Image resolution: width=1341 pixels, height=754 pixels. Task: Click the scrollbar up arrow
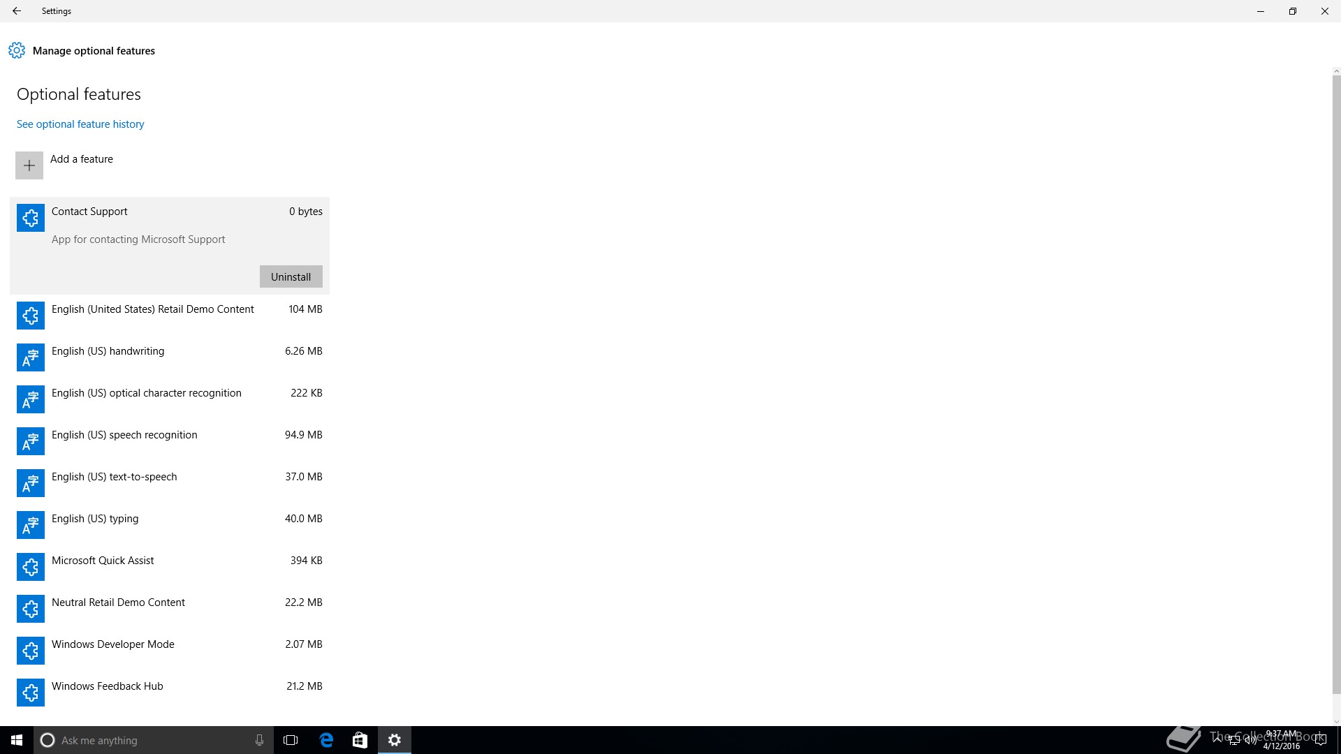1336,71
